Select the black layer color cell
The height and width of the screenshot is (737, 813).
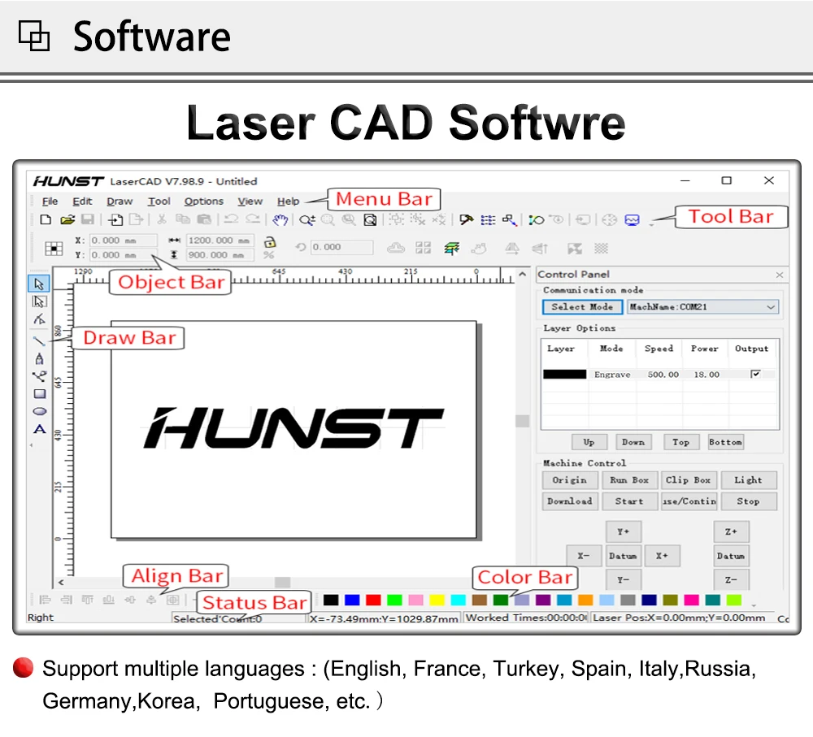[x=565, y=375]
